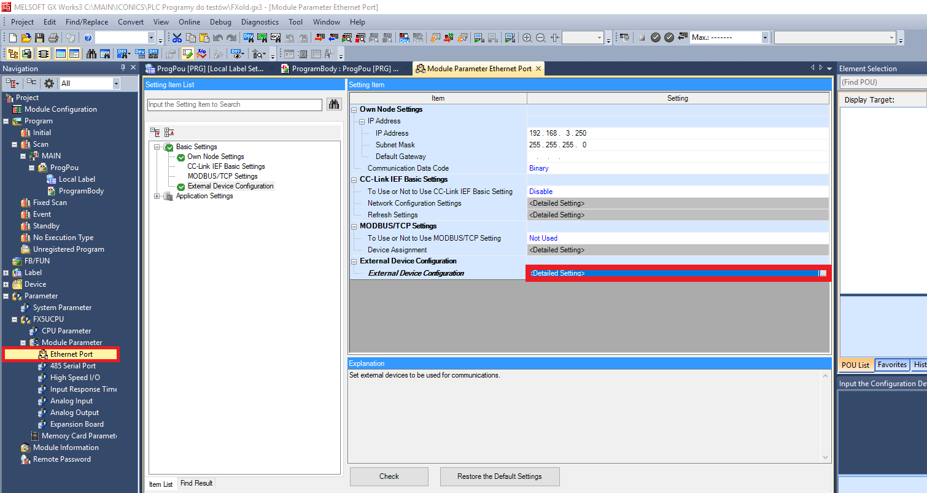Select CPU Parameter in Navigation tree
This screenshot has height=493, width=927.
click(66, 331)
